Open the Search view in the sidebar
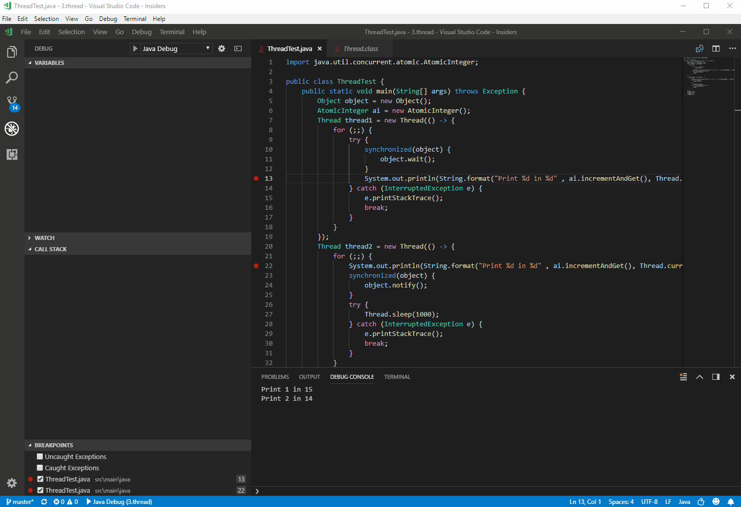This screenshot has height=507, width=741. coord(11,77)
